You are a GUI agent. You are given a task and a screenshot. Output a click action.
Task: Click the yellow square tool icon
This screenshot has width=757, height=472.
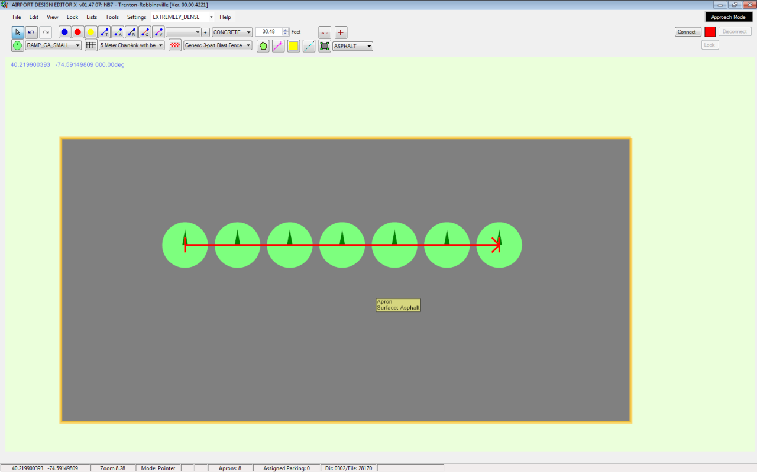point(293,46)
